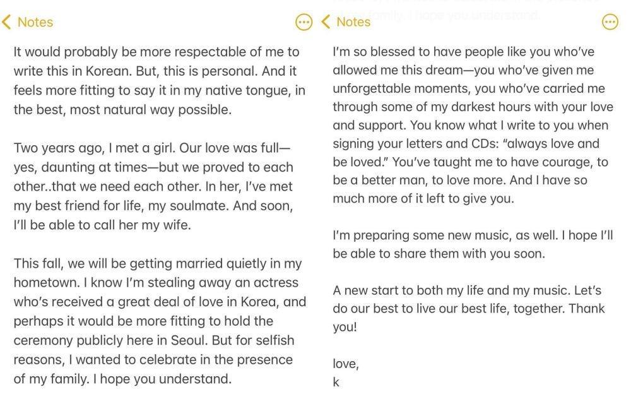Viewport: 631px width, 404px height.
Task: Click paragraph about 'preparing some new music'
Action: tap(473, 244)
